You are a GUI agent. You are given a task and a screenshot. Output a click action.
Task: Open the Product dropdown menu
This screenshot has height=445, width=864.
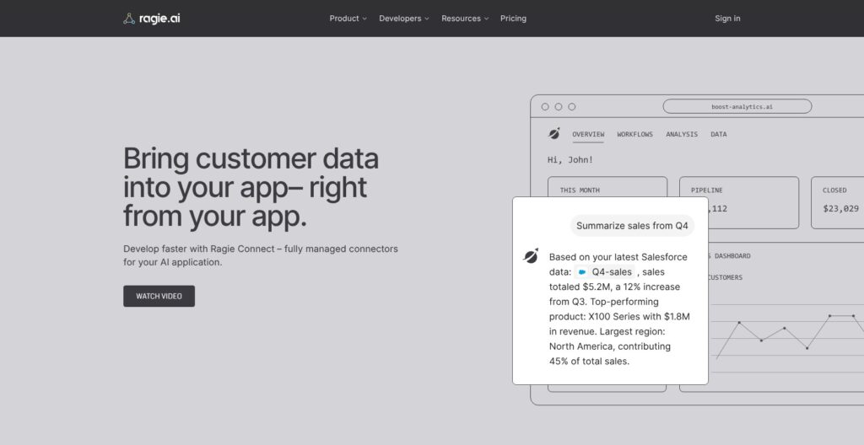coord(348,19)
